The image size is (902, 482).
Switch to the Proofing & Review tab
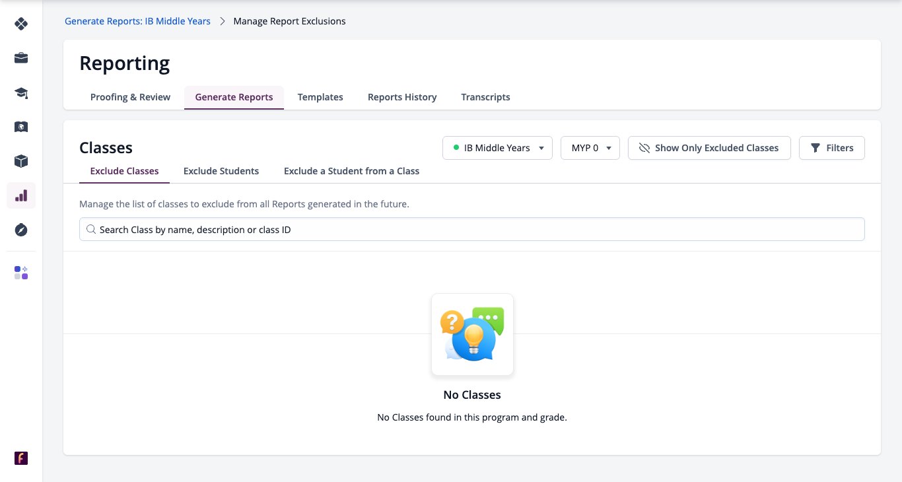(x=130, y=97)
